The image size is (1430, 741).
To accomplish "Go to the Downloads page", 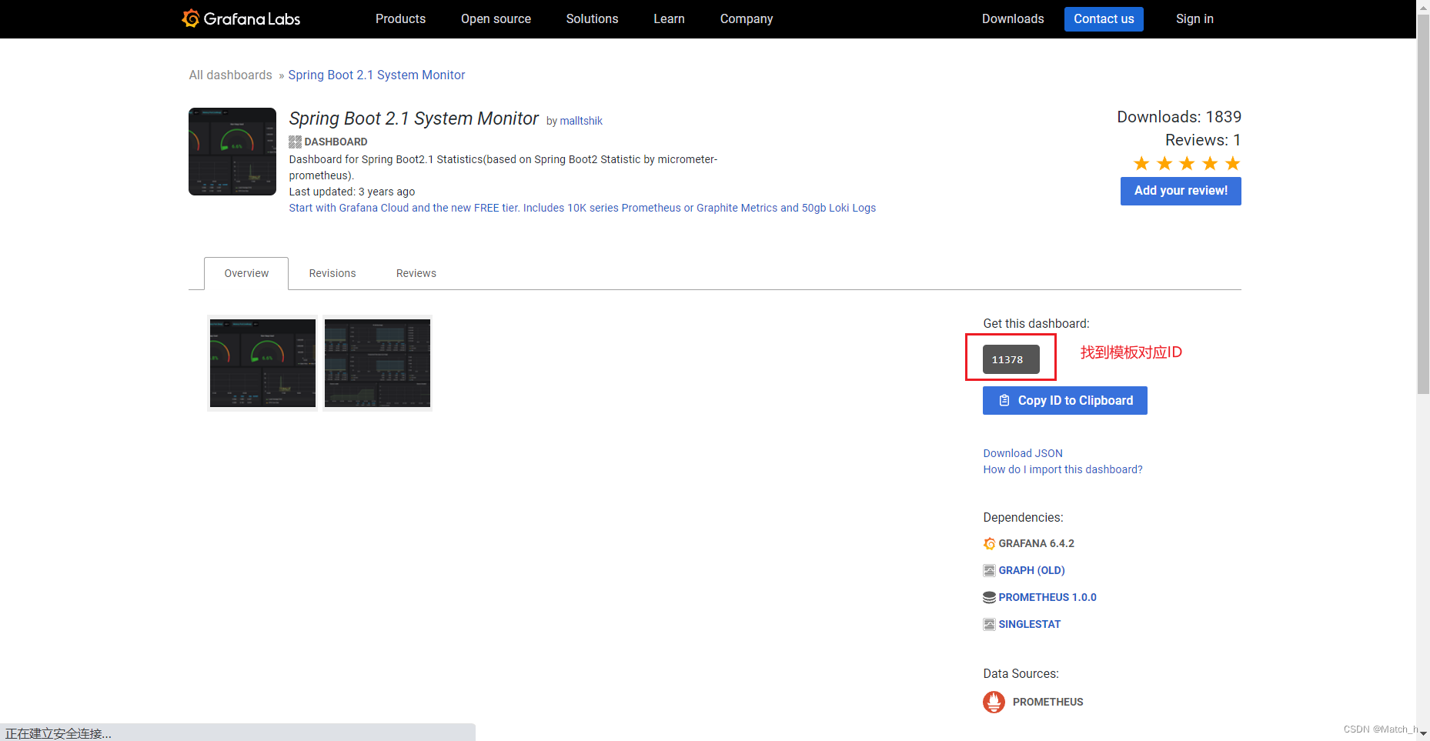I will pos(1013,18).
